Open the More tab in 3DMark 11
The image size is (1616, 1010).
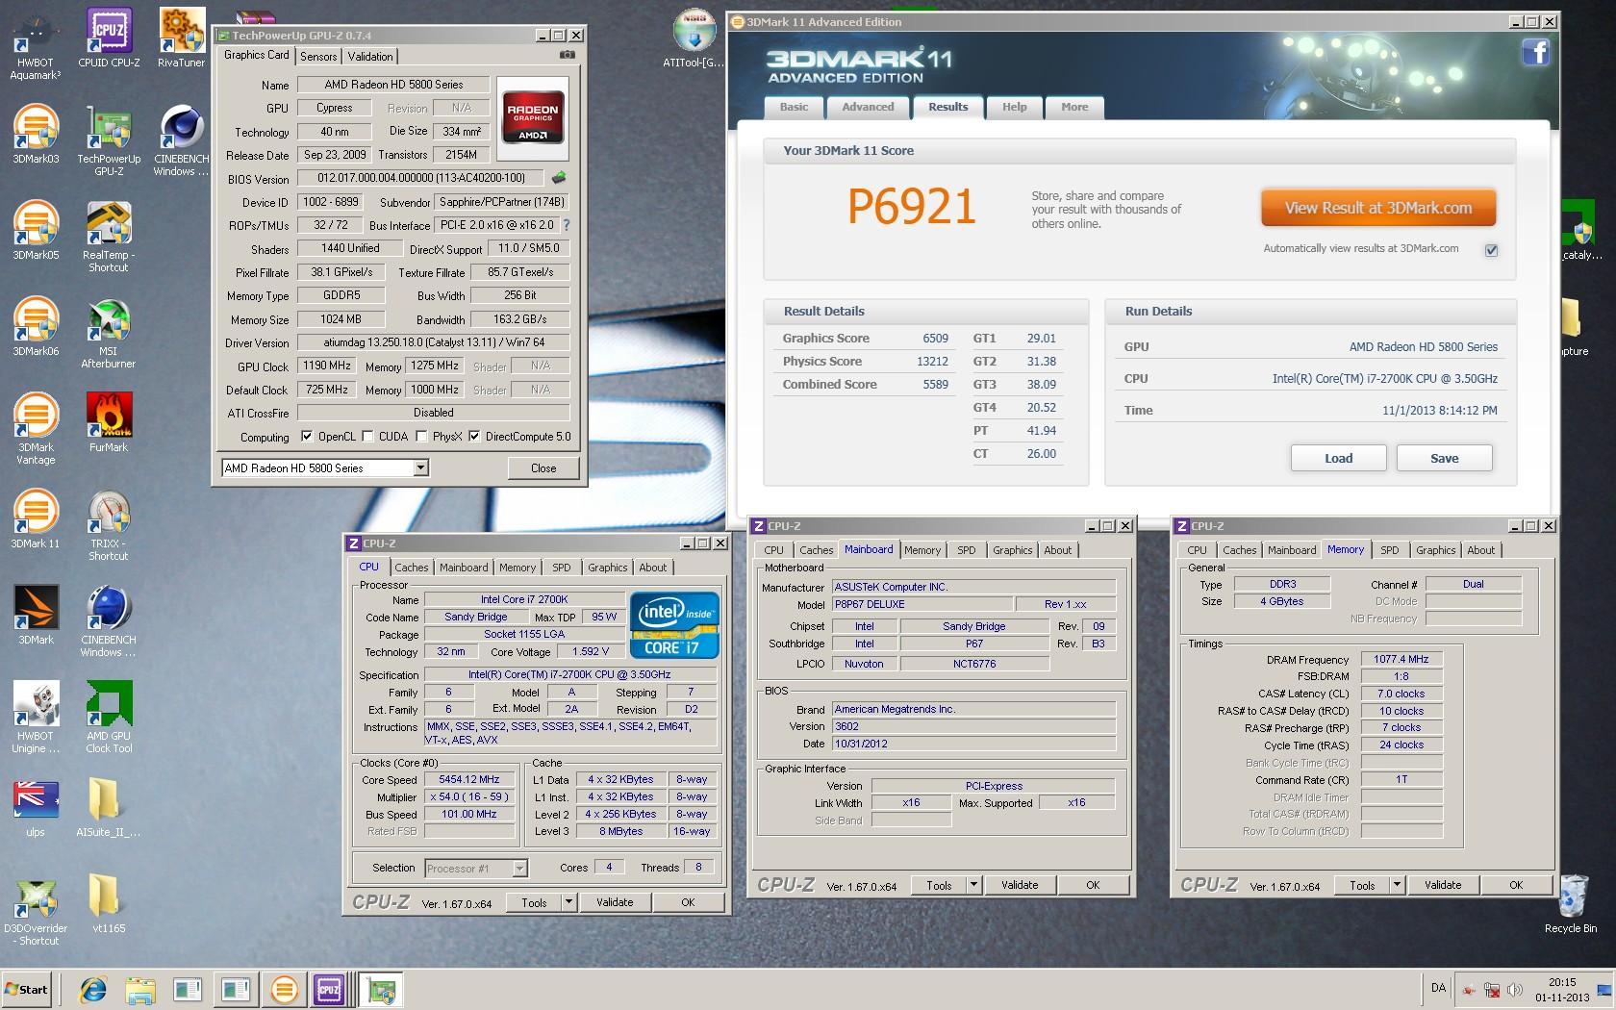tap(1074, 107)
